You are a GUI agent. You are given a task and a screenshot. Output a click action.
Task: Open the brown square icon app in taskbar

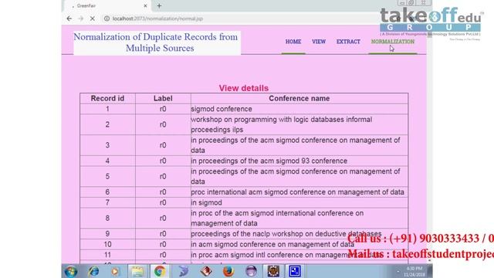coord(273,271)
